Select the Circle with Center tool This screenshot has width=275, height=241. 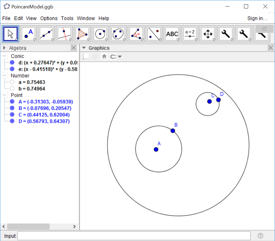(x=100, y=34)
